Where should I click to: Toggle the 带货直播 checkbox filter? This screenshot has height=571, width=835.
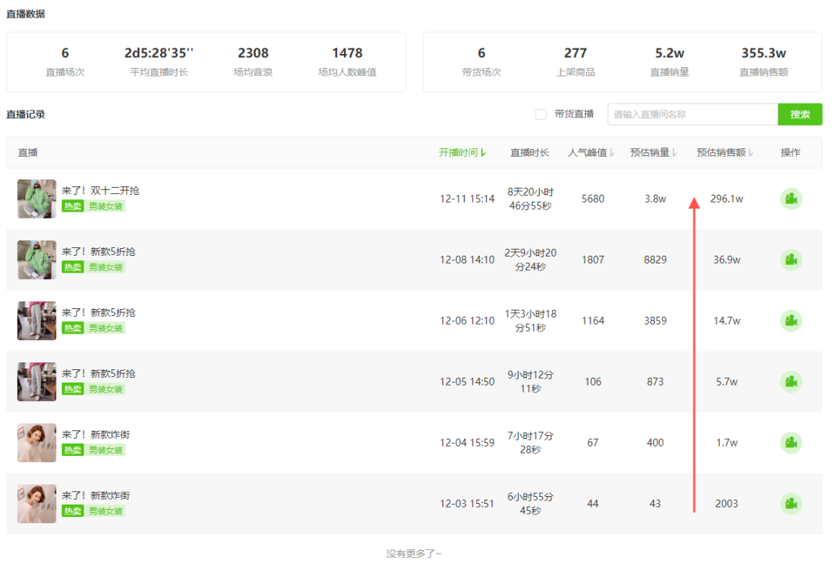click(541, 114)
